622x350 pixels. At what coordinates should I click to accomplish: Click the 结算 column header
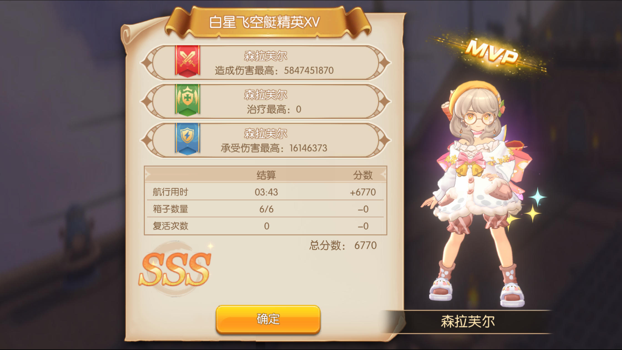[x=266, y=175]
